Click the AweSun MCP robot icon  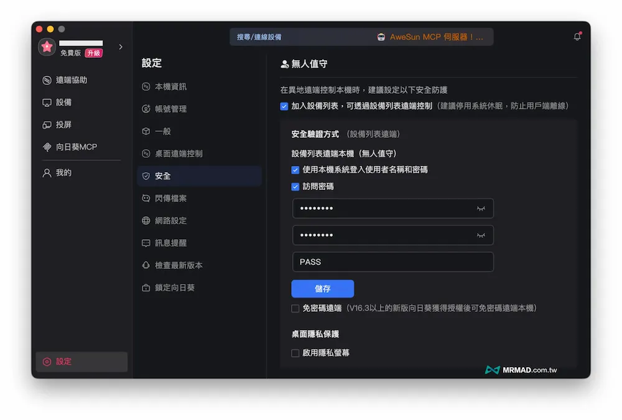coord(381,37)
